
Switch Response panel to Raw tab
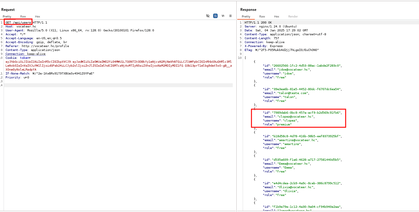point(262,17)
